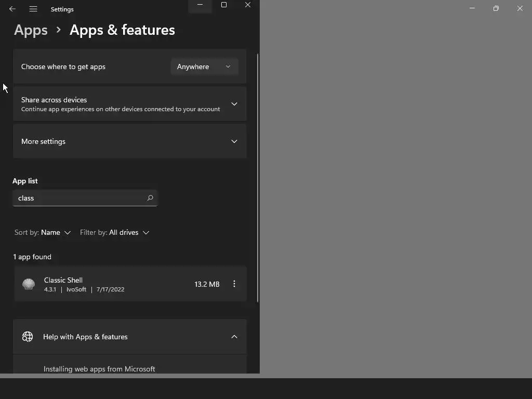Click the IvoSoft publisher label
The height and width of the screenshot is (399, 532).
tap(76, 289)
